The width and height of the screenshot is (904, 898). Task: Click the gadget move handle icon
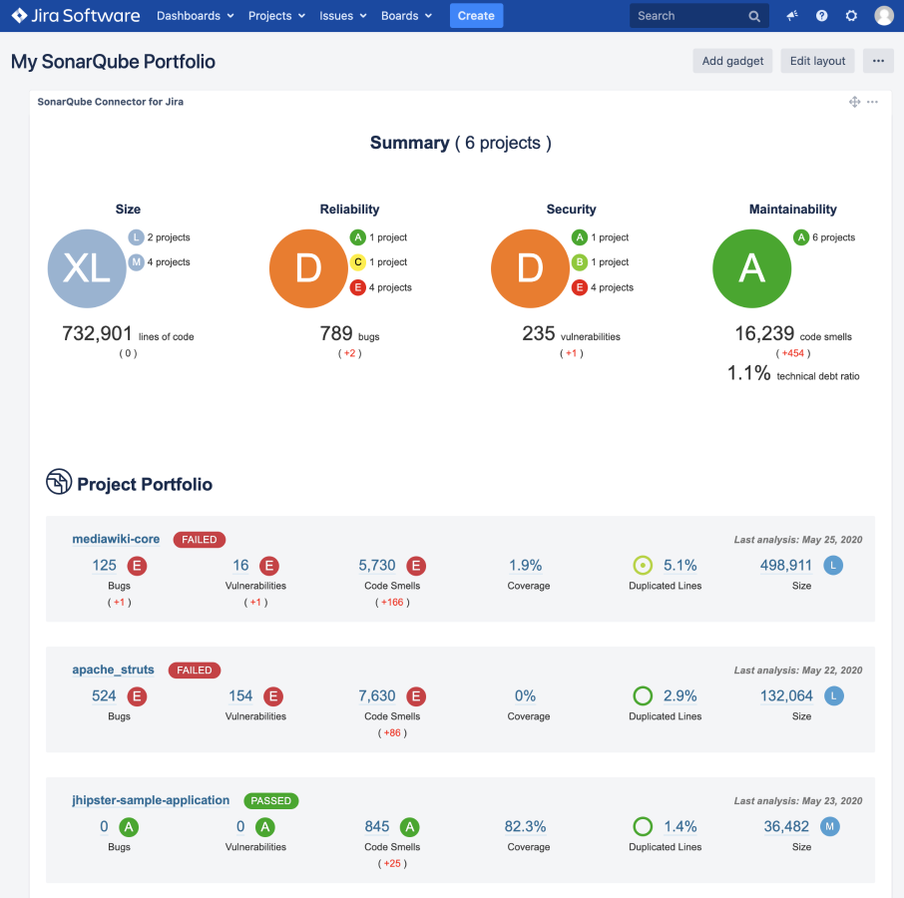click(x=853, y=101)
